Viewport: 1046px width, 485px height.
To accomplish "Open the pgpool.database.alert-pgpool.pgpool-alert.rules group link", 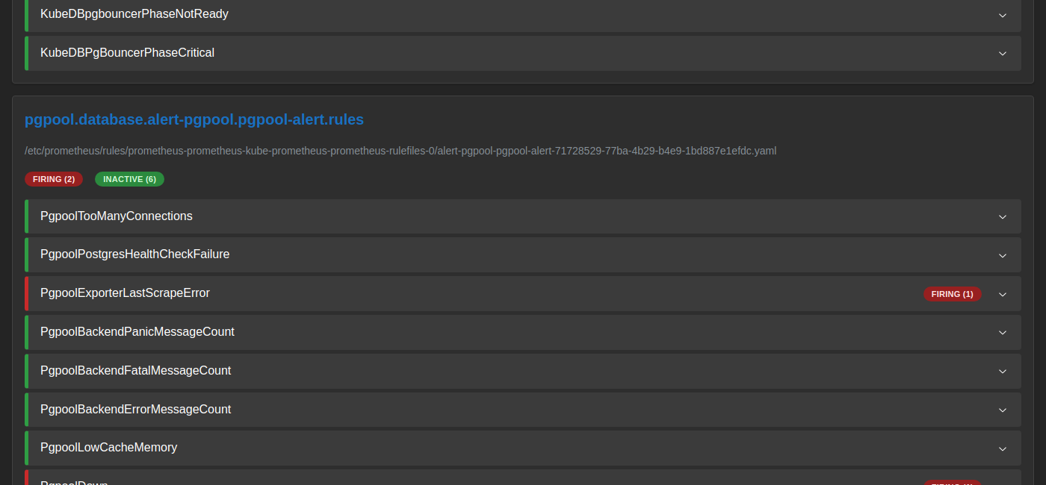I will coord(194,119).
